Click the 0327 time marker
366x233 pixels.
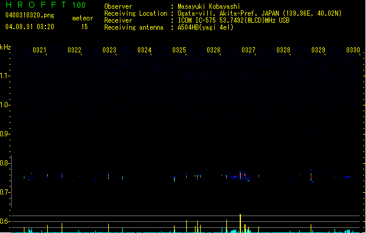pos(248,50)
